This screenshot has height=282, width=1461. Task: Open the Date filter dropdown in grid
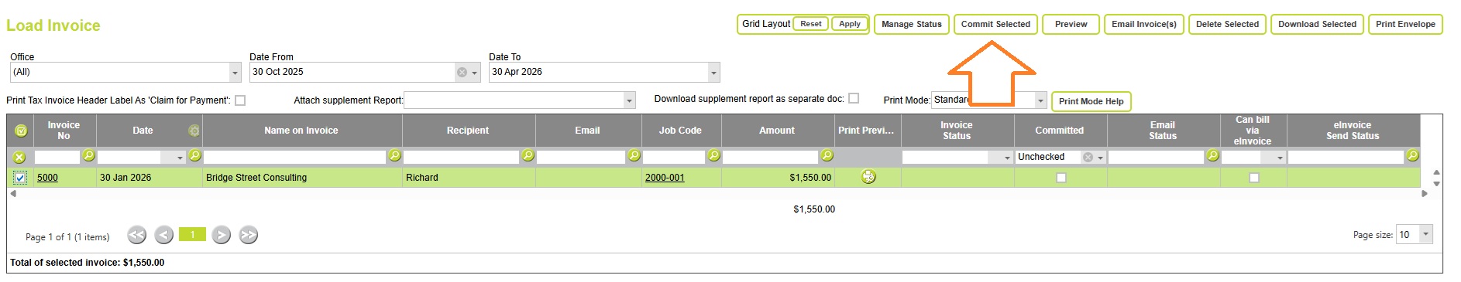click(180, 158)
